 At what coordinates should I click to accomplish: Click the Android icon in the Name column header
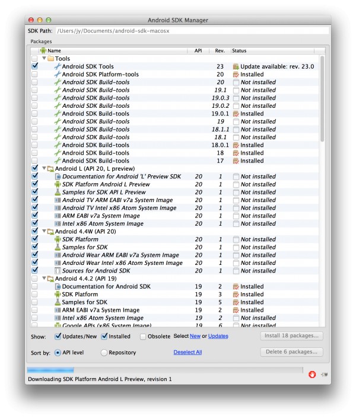tap(43, 50)
